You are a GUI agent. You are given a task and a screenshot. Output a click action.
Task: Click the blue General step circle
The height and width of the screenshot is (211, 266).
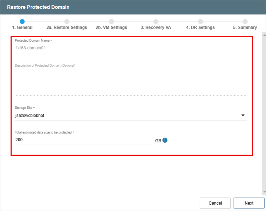tap(22, 21)
